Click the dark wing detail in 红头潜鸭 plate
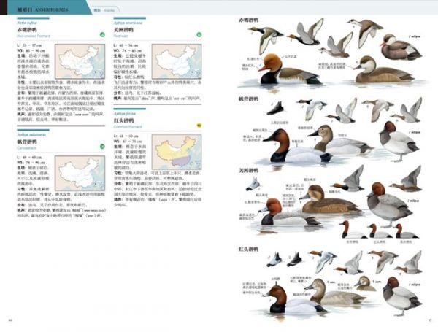Screen dimensions: 438x332 tap(294, 260)
